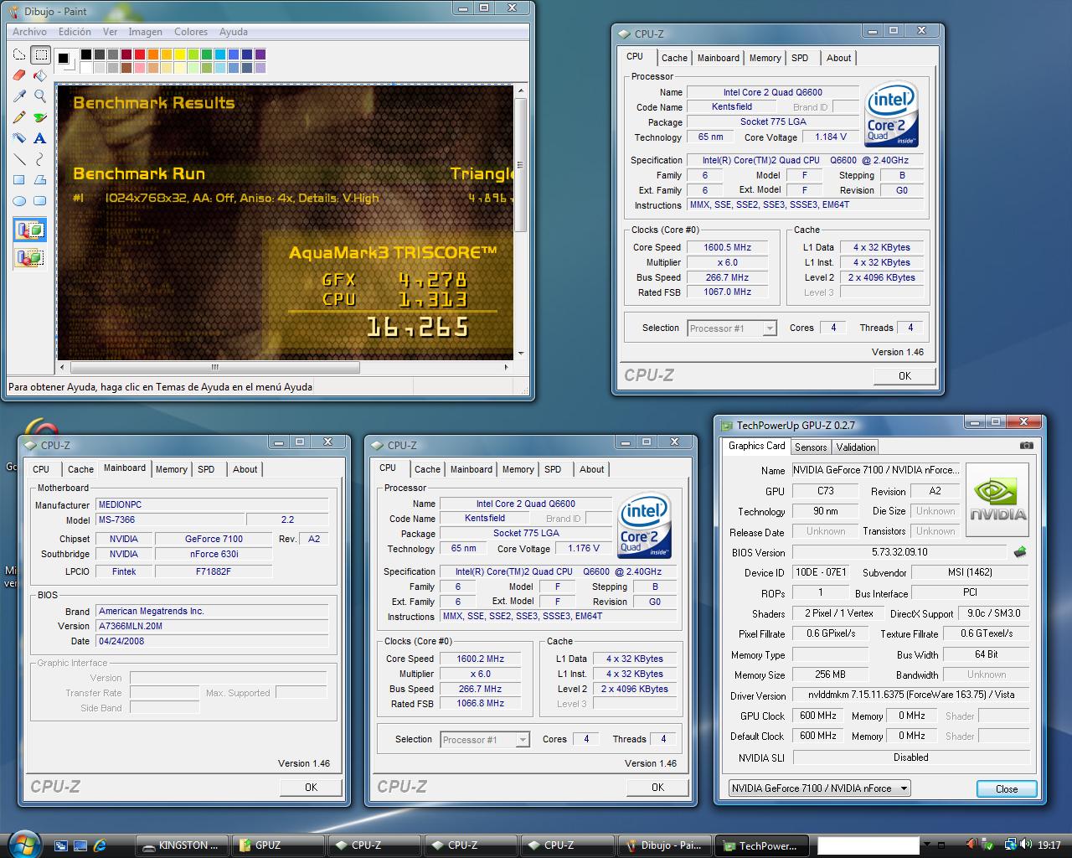The image size is (1072, 858).
Task: Enable the transparent selection option in Paint
Action: point(29,257)
